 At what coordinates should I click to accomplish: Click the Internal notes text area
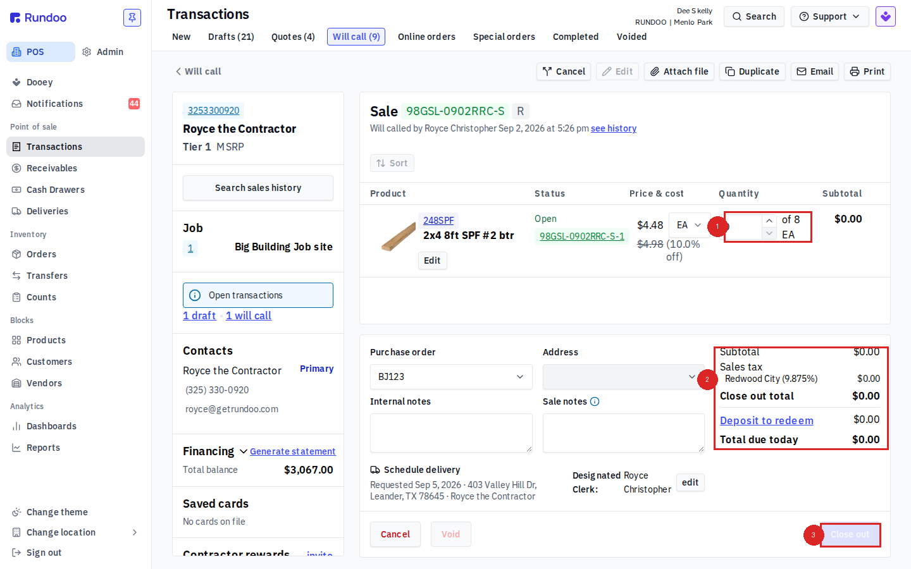[451, 433]
